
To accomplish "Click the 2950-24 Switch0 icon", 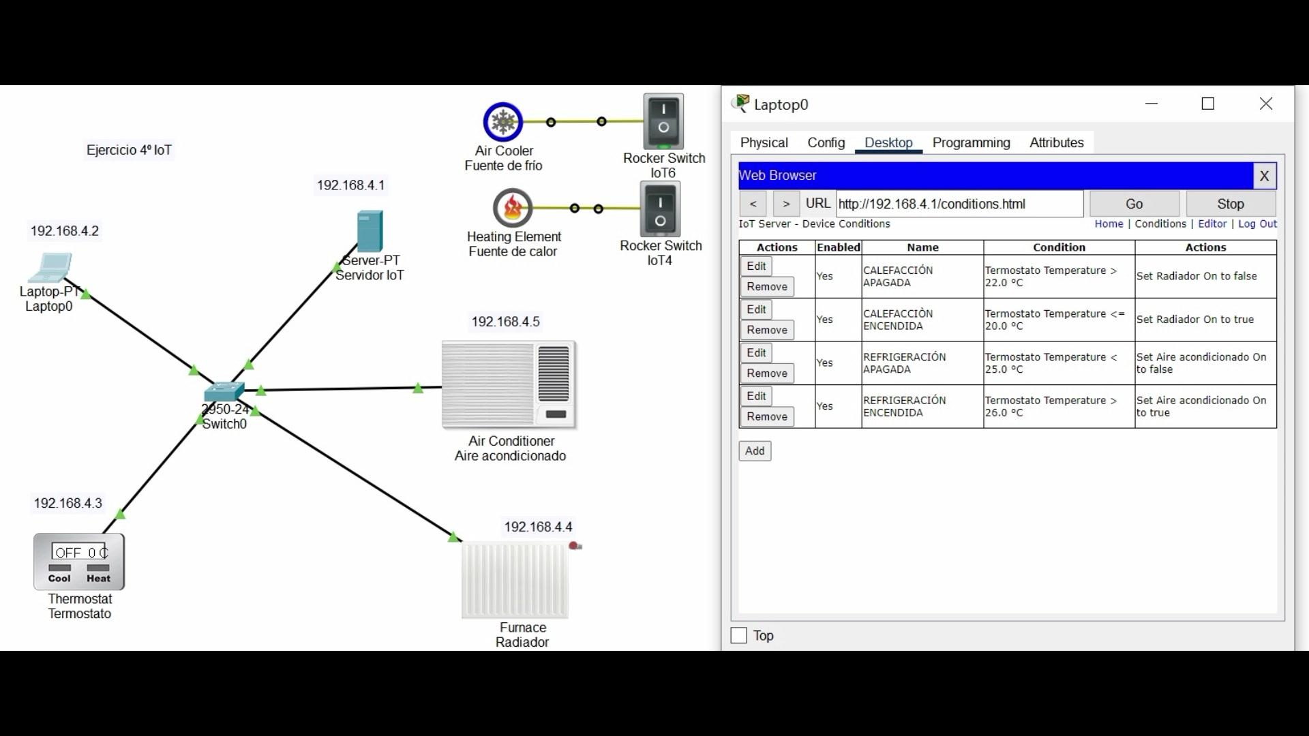I will pos(224,392).
